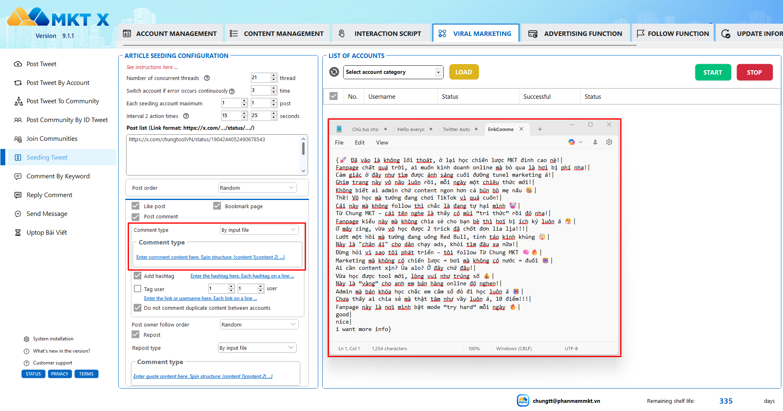Toggle select-all checkbox in accounts table header
The image size is (783, 411).
pyautogui.click(x=334, y=96)
